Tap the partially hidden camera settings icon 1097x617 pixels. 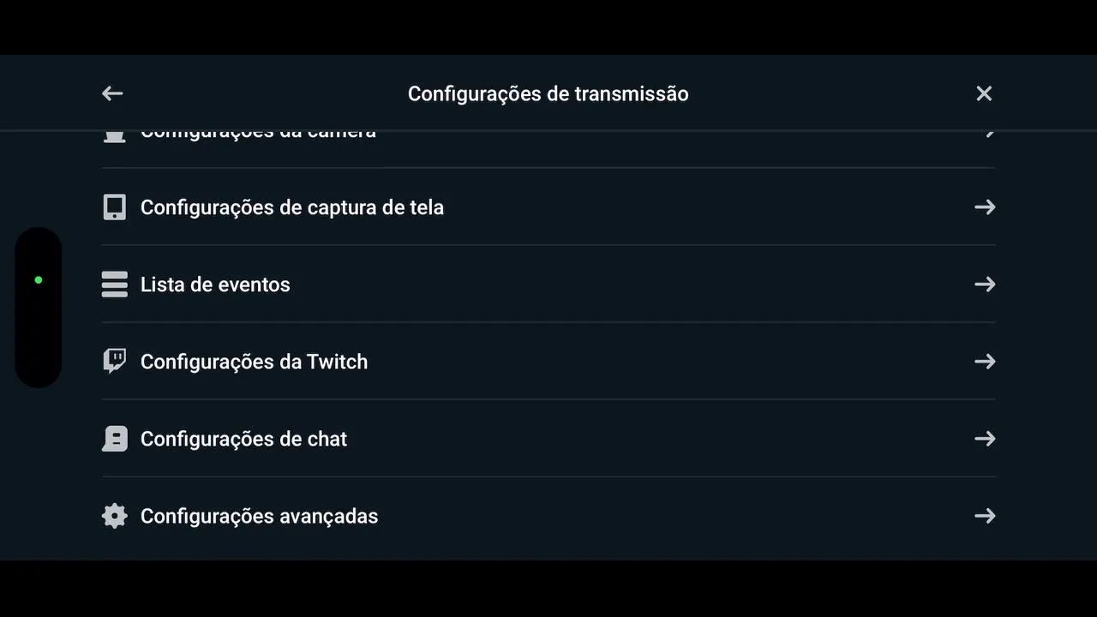point(114,135)
